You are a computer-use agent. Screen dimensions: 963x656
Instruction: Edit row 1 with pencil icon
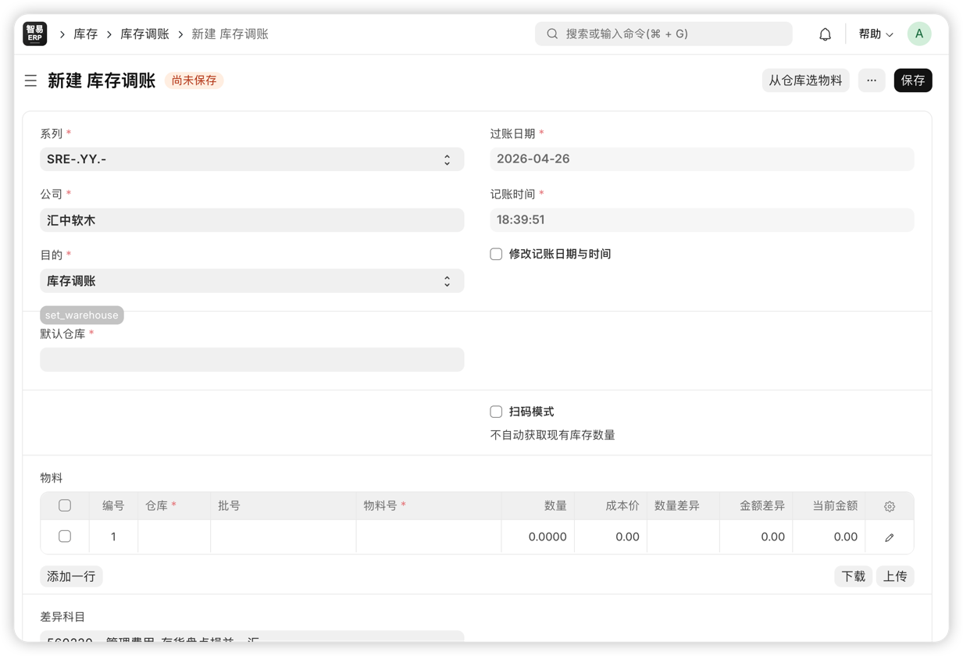pos(890,537)
